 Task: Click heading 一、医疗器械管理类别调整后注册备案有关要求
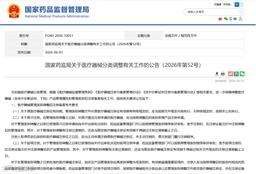pos(44,105)
